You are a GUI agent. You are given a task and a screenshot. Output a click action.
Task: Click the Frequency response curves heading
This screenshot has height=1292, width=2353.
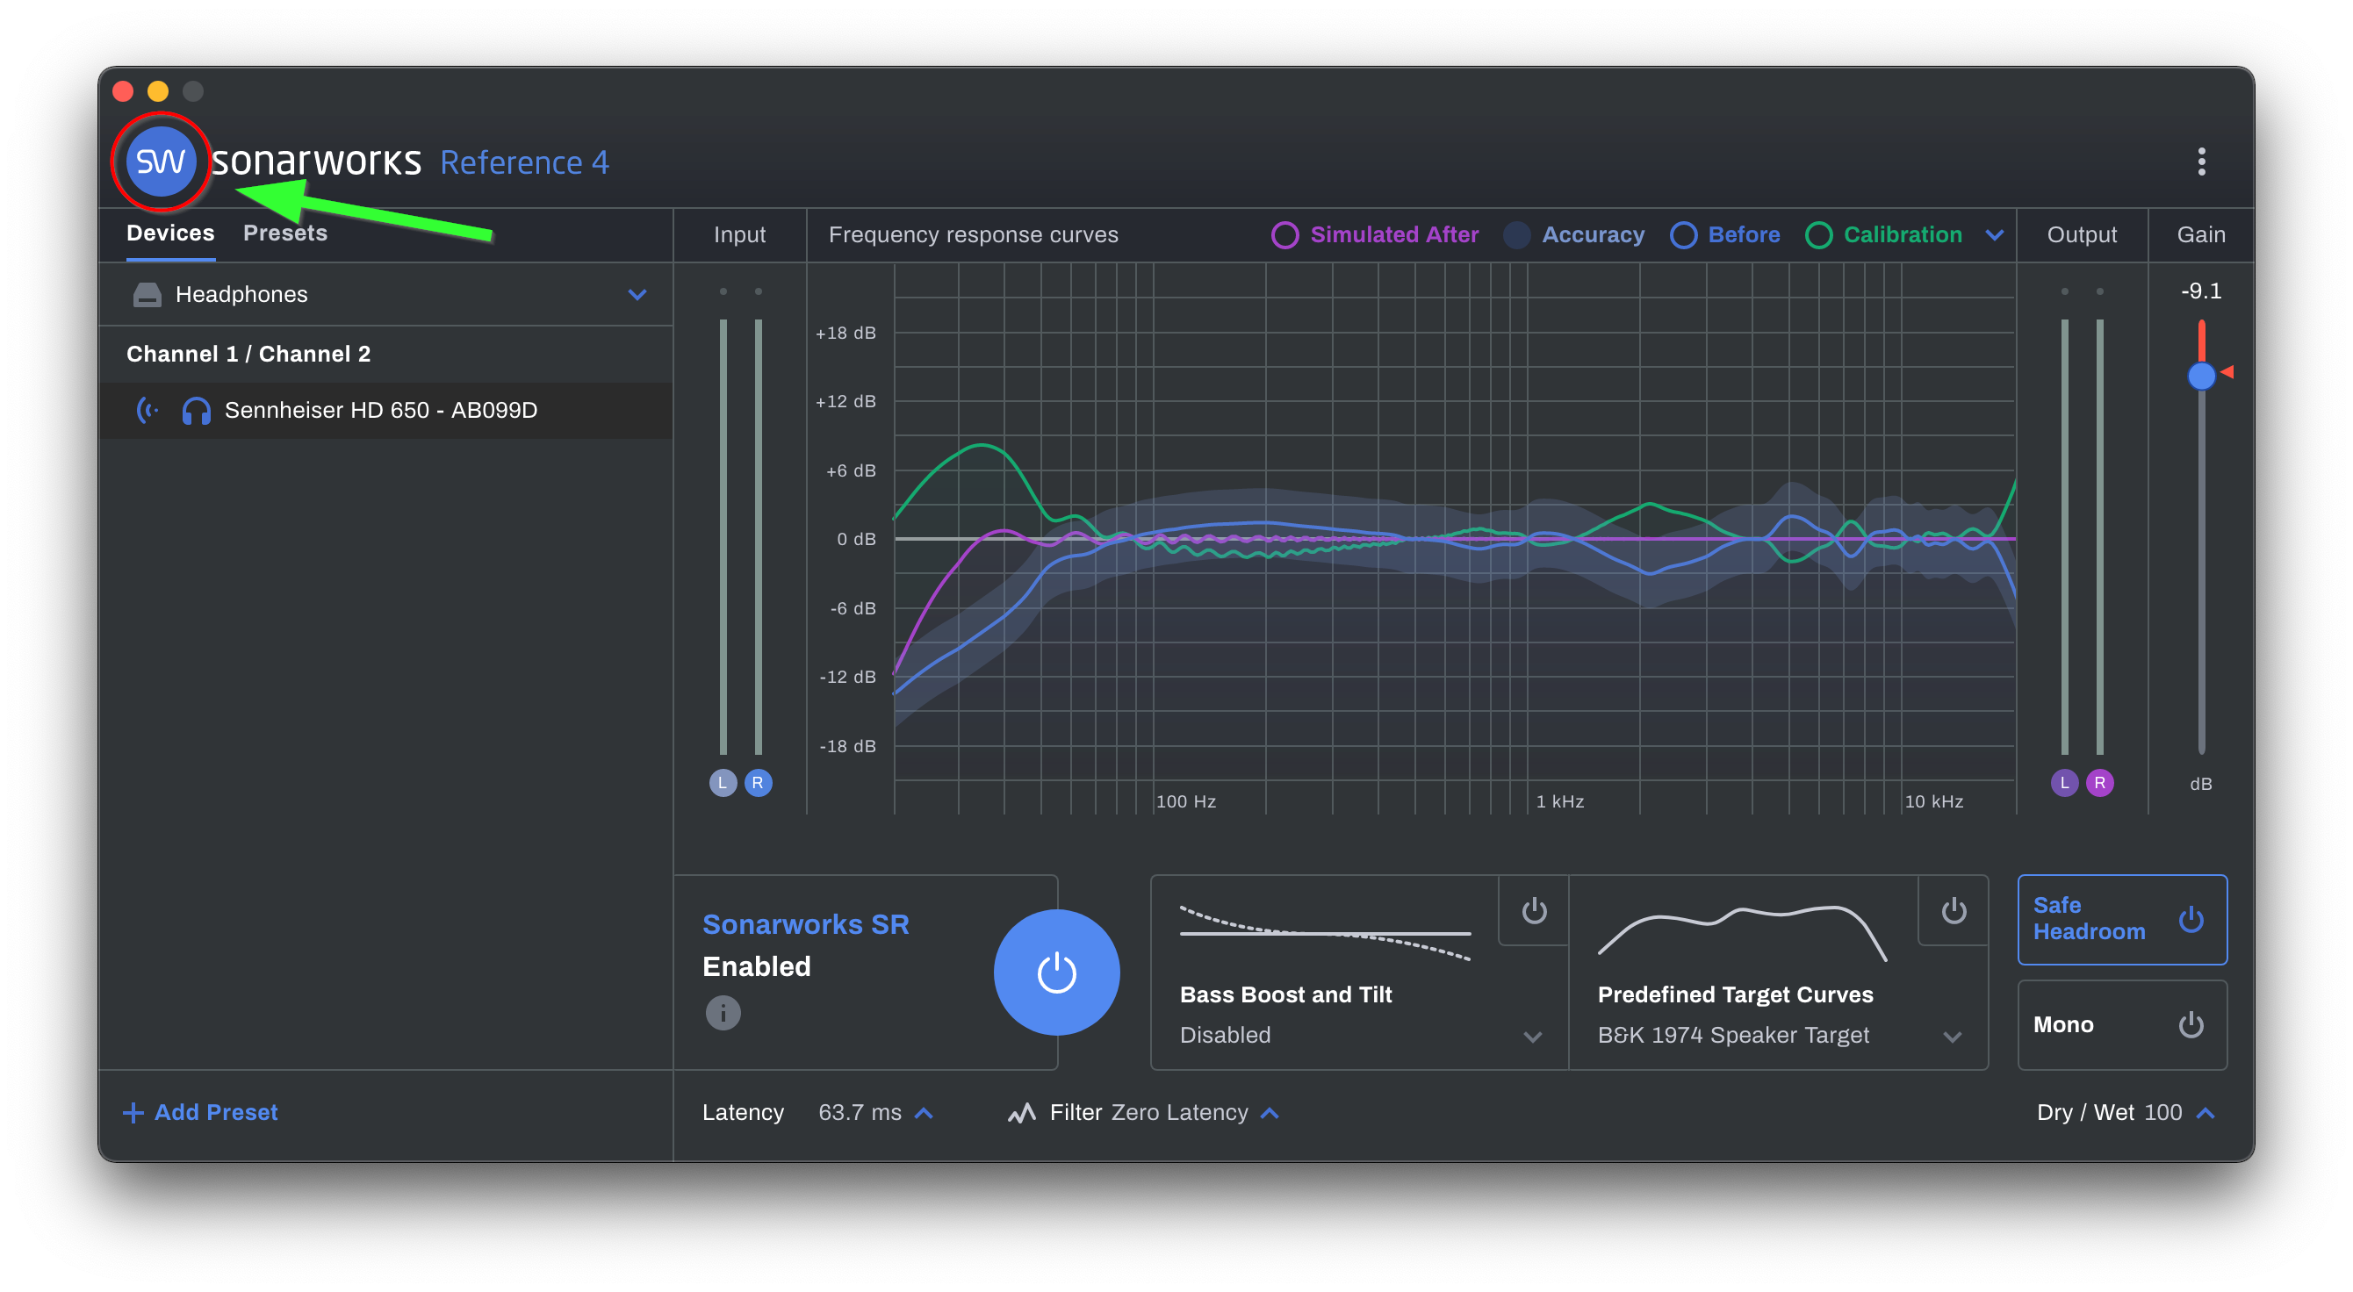(x=973, y=234)
